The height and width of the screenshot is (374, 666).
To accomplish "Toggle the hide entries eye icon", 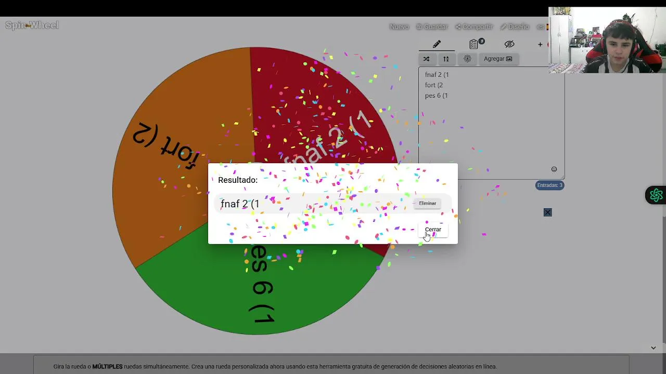I will click(509, 44).
